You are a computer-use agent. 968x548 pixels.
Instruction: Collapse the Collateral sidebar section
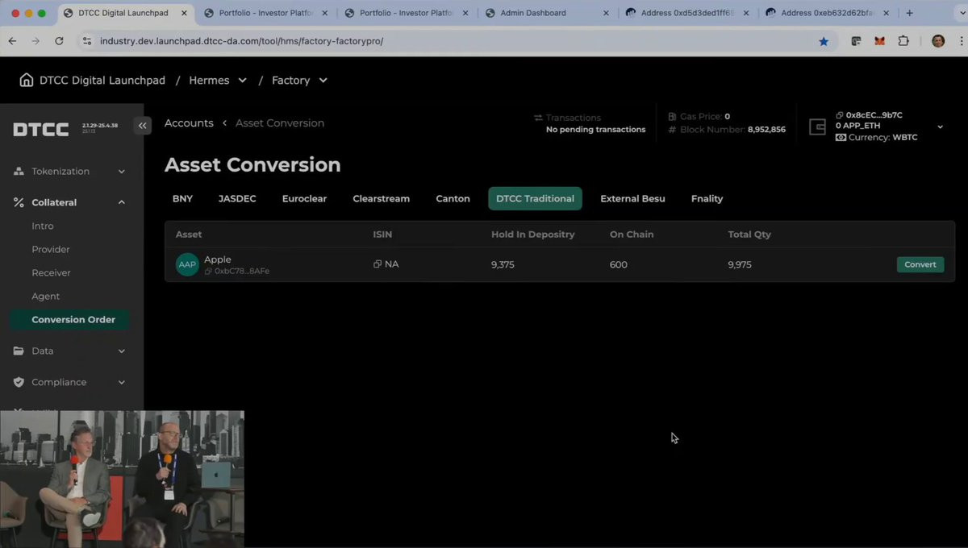coord(122,203)
